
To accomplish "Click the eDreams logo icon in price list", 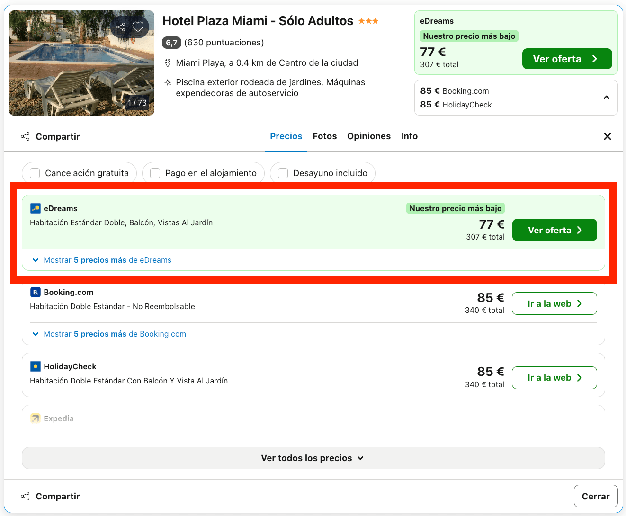I will (x=36, y=208).
